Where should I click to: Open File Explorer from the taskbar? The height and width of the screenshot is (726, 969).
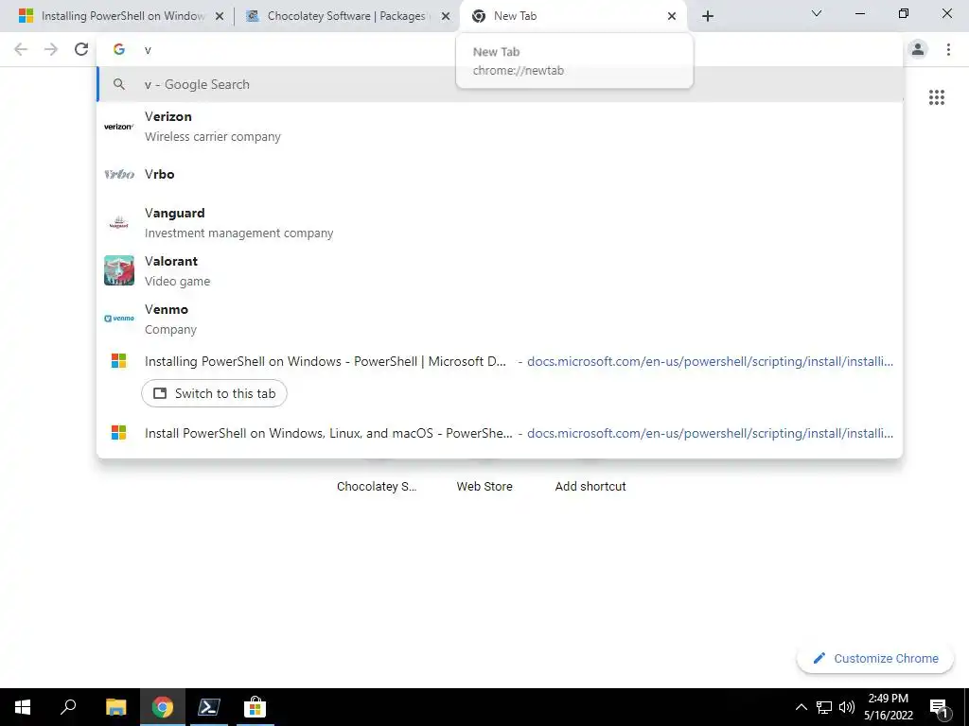tap(115, 707)
